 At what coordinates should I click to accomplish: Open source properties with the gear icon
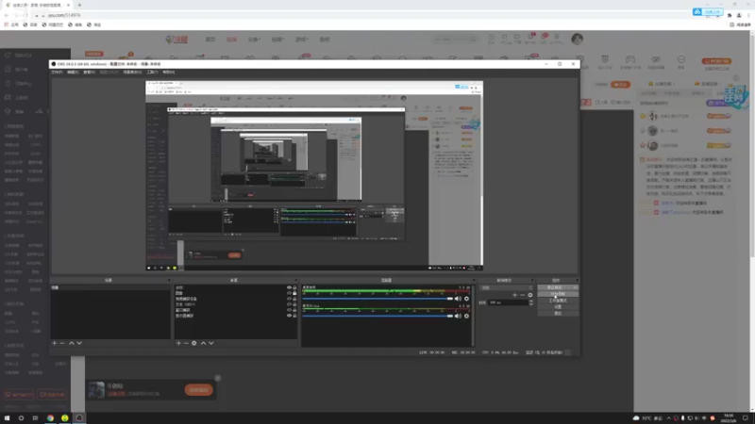pos(194,343)
